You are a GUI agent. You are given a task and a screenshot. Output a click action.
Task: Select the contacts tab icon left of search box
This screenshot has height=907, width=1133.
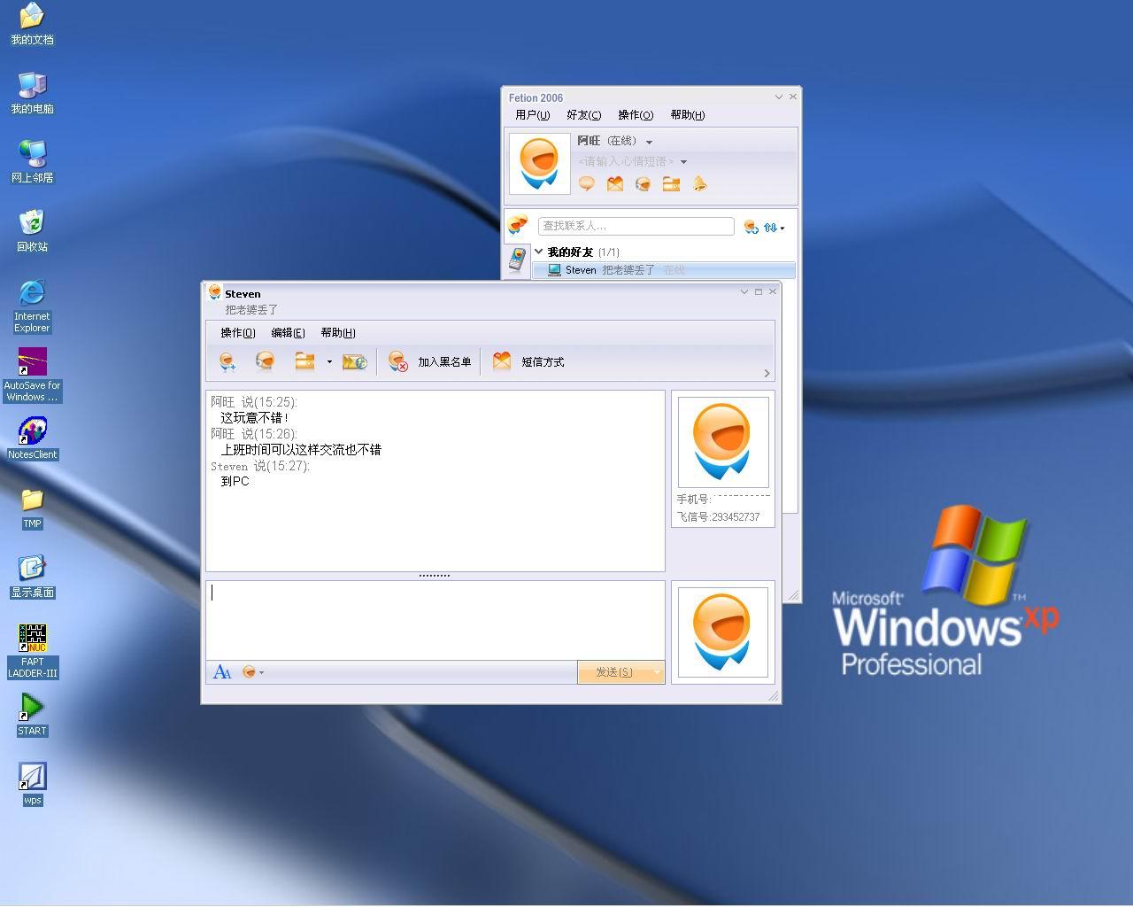click(x=518, y=225)
